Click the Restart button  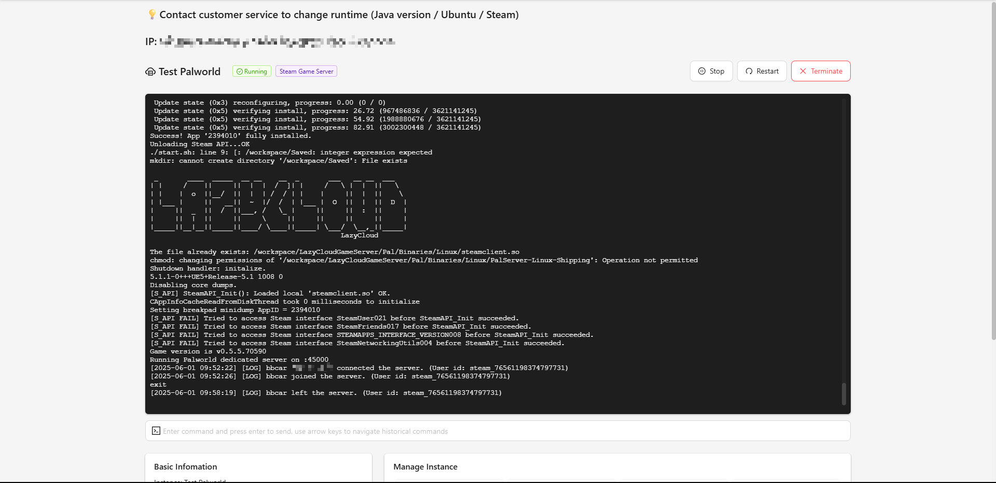point(762,71)
